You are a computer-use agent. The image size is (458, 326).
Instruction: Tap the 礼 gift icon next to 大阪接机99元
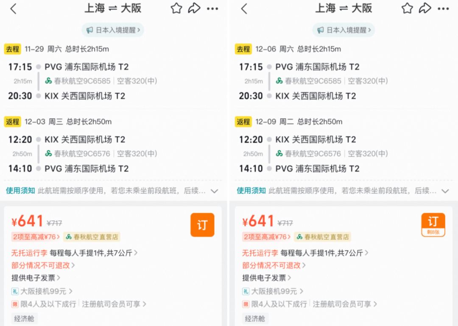click(14, 292)
